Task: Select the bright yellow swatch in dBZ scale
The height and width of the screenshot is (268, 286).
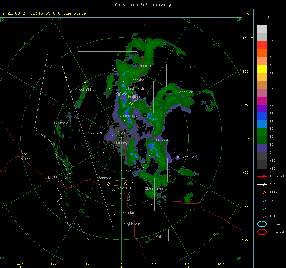Action: click(262, 69)
